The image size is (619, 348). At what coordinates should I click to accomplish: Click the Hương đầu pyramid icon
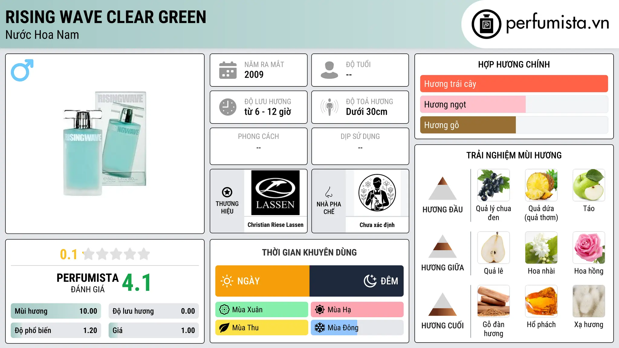[x=442, y=188]
